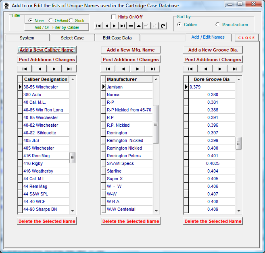
Task: Click Manufacturer list scrollbar up arrow
Action: coord(156,79)
